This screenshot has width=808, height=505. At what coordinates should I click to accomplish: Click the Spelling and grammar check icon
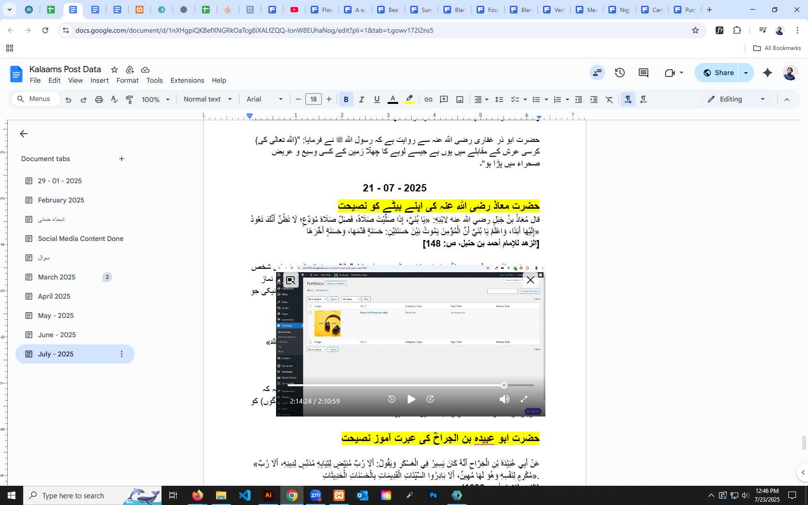(114, 100)
